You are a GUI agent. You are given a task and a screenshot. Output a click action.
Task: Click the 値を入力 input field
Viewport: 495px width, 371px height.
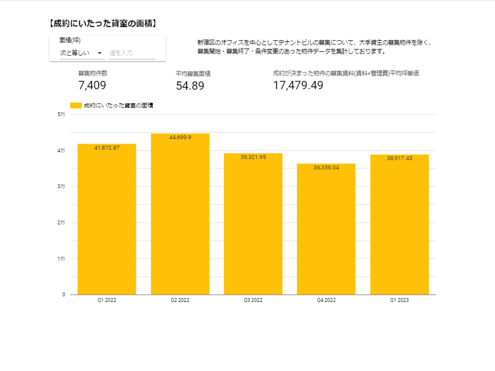coord(131,53)
